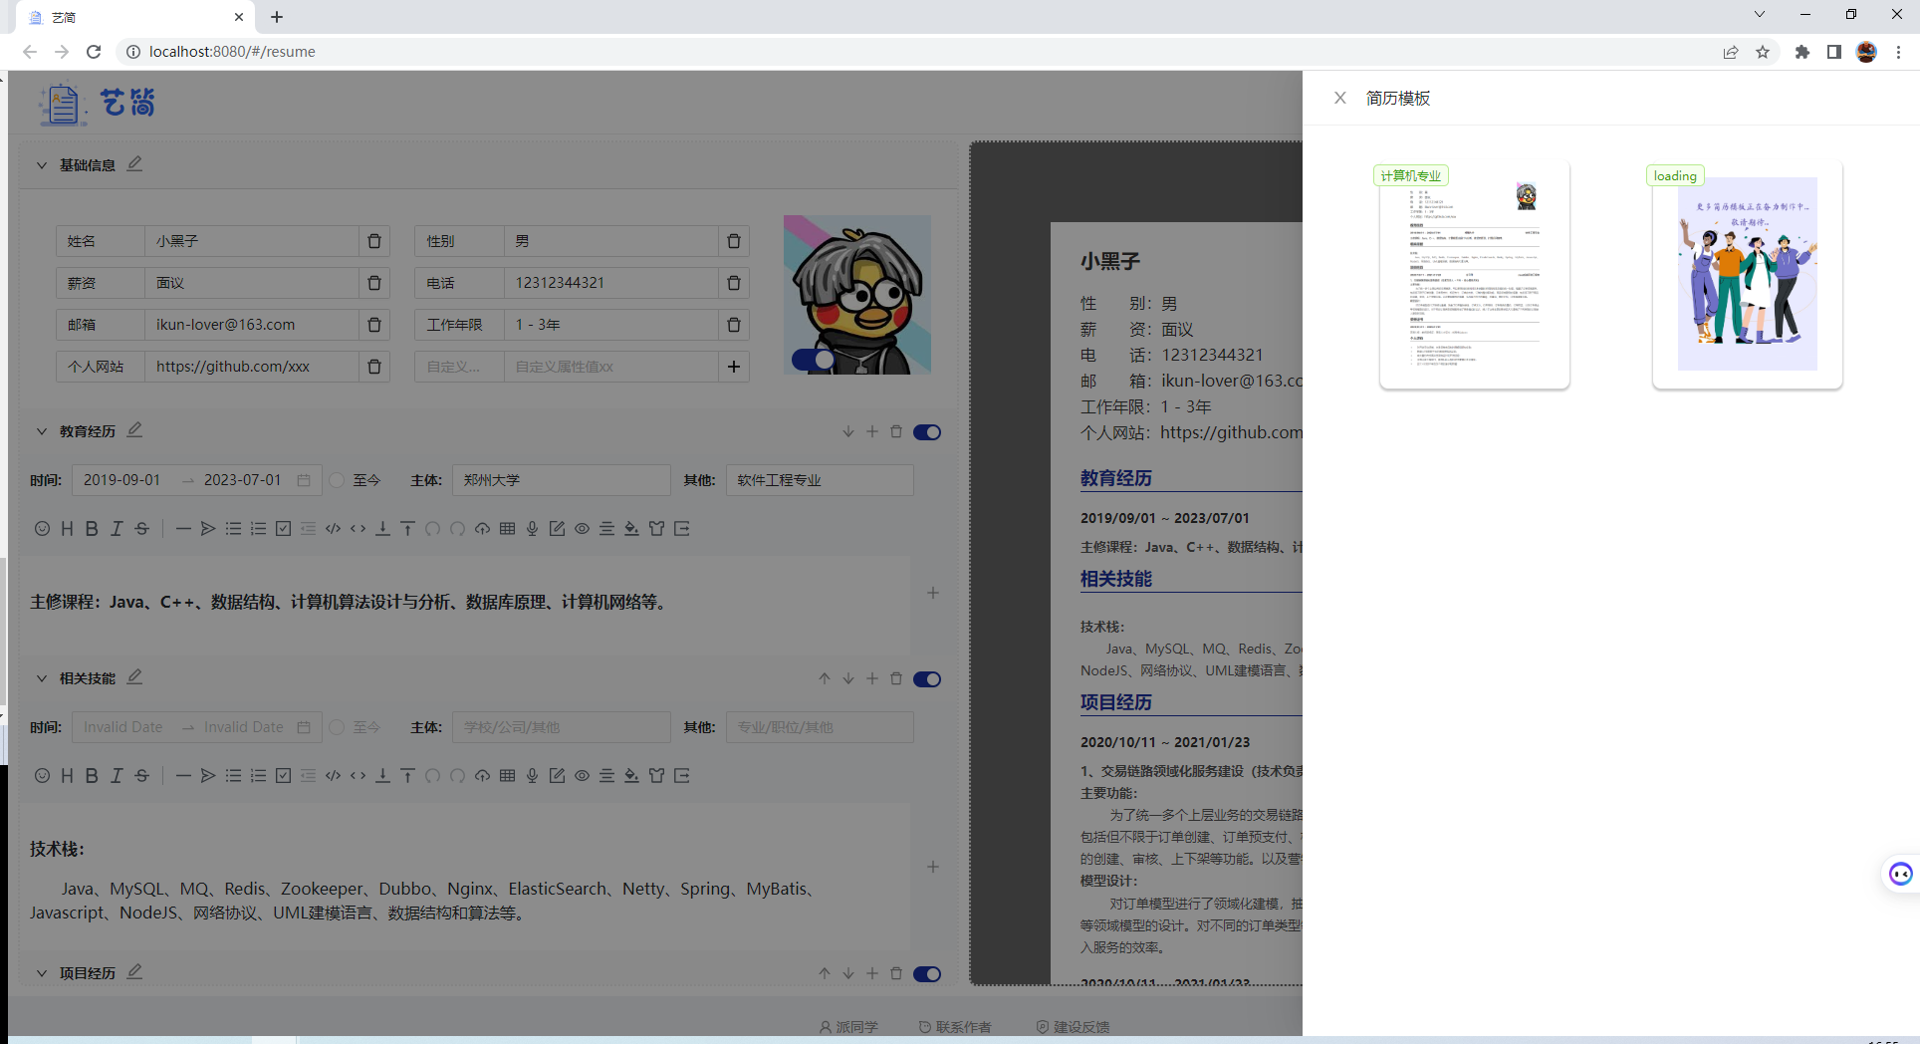Close the 简历模板 drawer
1920x1044 pixels.
click(x=1340, y=98)
